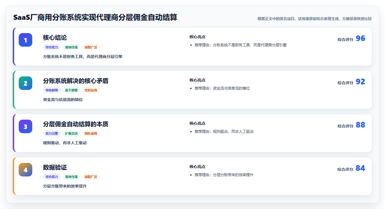The width and height of the screenshot is (385, 209).
Task: Click the 扩展灵活 tag
Action: [71, 134]
